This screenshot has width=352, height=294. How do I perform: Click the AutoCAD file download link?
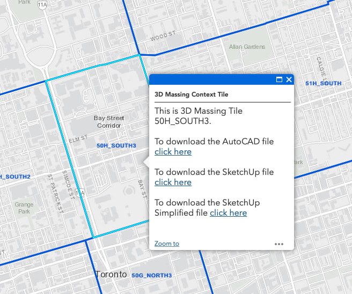173,152
